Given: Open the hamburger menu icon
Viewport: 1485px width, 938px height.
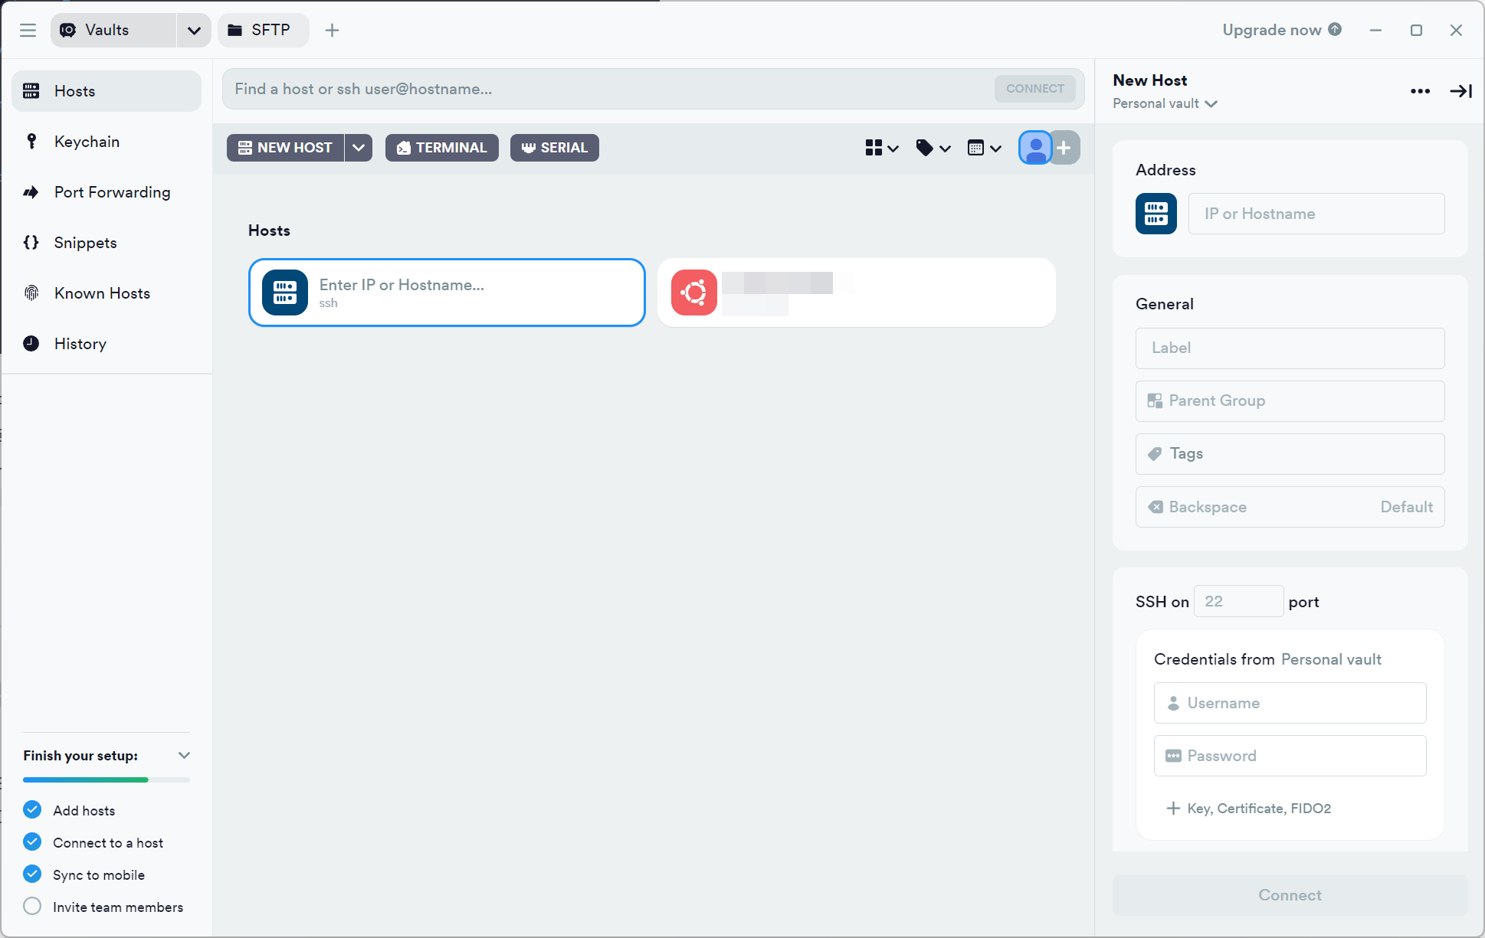Looking at the screenshot, I should pyautogui.click(x=28, y=30).
